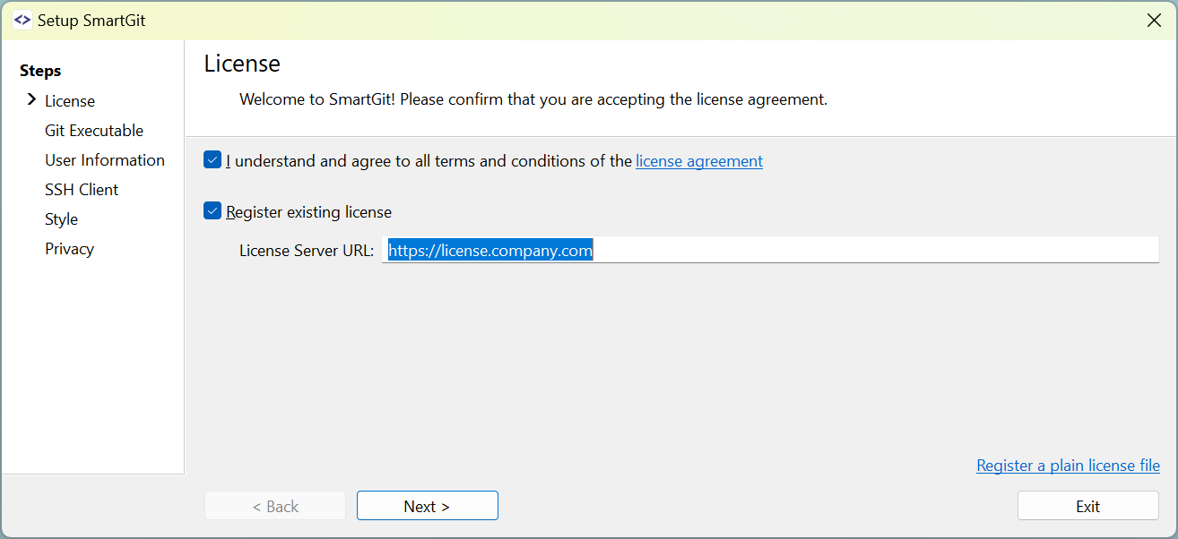Uncheck the license agreement acceptance checkbox
Image resolution: width=1178 pixels, height=539 pixels.
pyautogui.click(x=212, y=159)
